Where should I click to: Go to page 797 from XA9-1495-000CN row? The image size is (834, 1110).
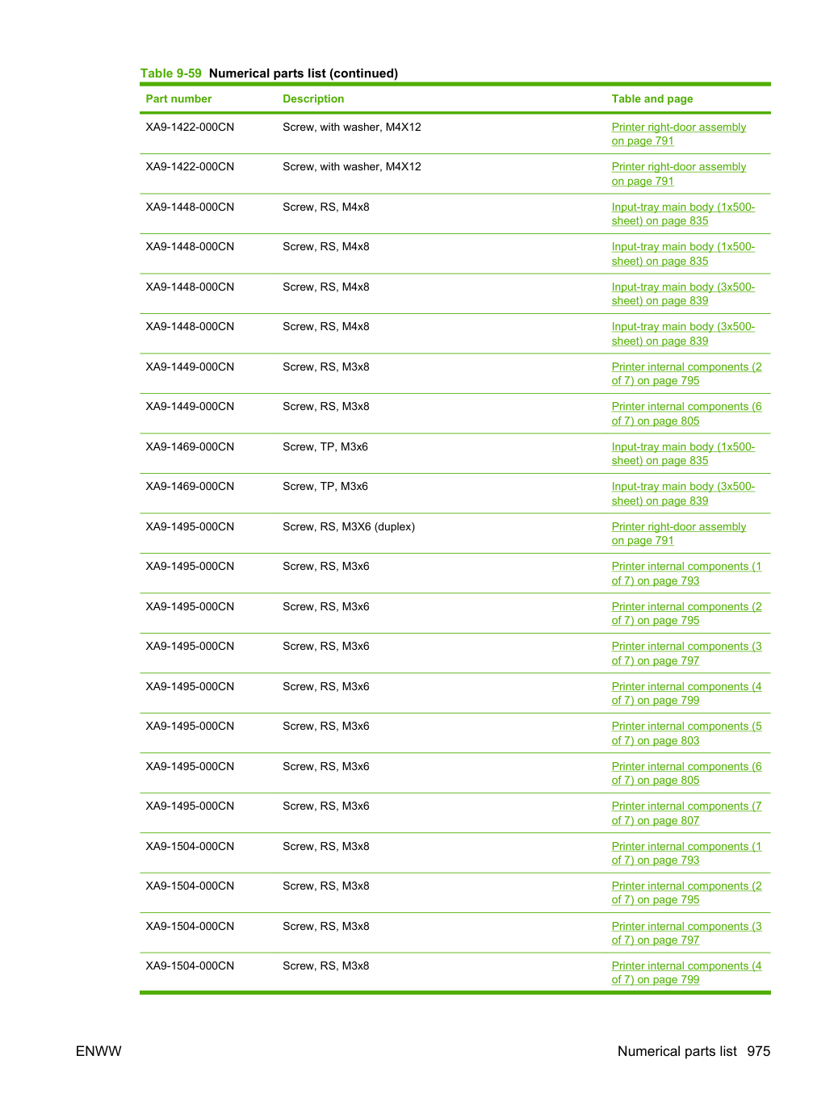686,654
